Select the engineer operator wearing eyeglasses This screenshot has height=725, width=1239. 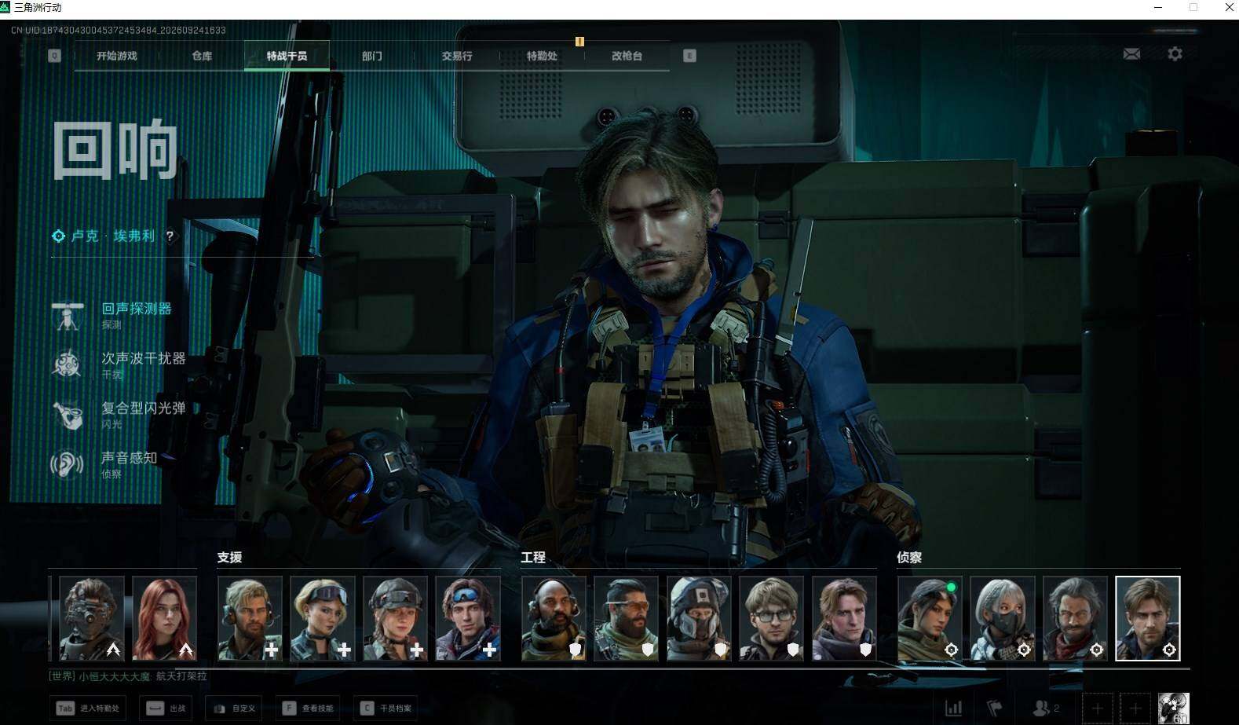coord(772,618)
